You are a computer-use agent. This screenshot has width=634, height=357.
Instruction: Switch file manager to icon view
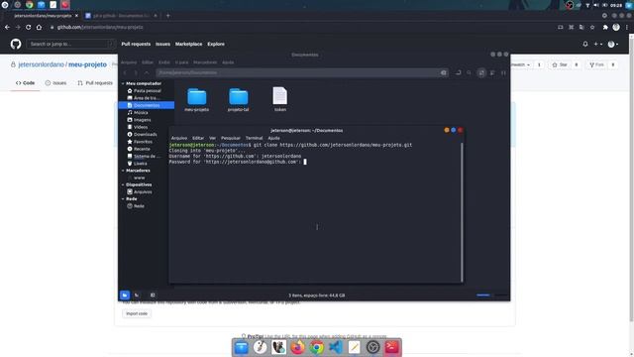click(x=481, y=72)
